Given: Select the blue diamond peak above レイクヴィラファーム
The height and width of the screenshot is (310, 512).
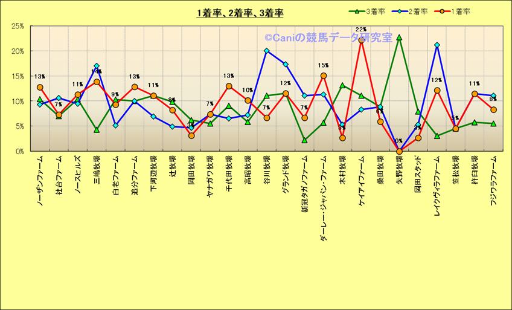Looking at the screenshot, I should (437, 45).
